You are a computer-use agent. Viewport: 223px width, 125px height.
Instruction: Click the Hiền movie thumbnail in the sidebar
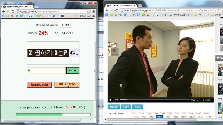220,70
